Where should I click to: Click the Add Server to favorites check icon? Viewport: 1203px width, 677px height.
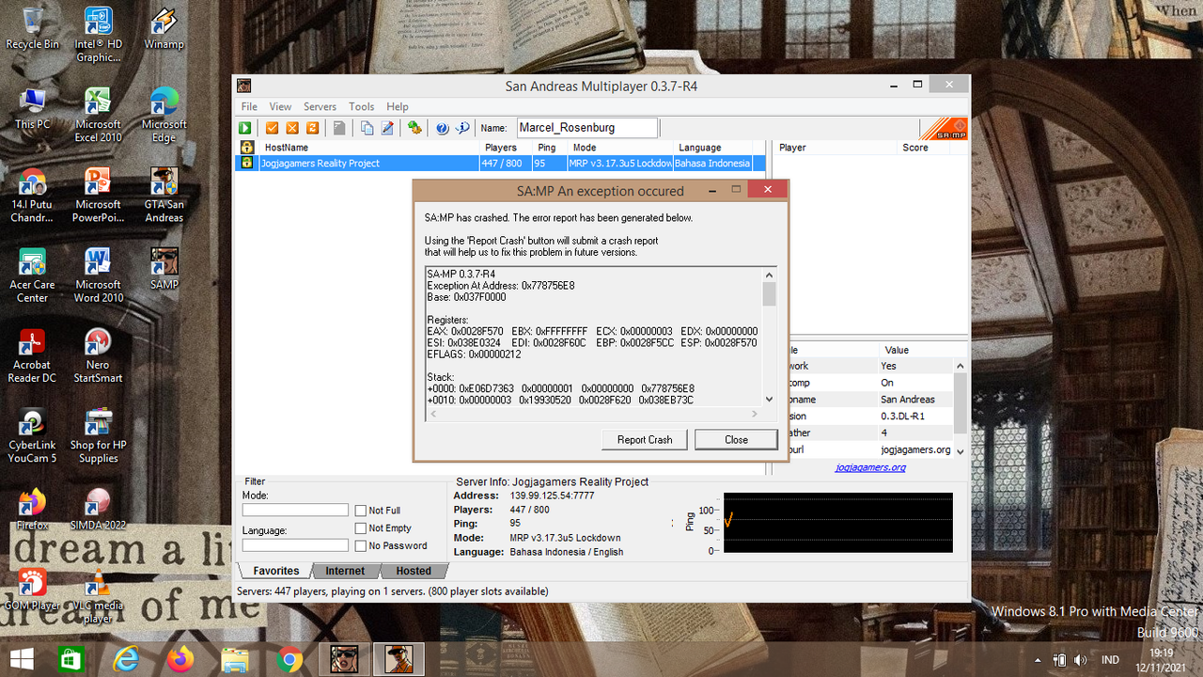point(272,128)
